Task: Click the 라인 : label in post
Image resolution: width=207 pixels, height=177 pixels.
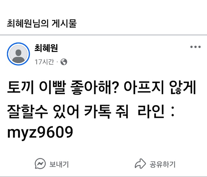Action: tap(156, 111)
